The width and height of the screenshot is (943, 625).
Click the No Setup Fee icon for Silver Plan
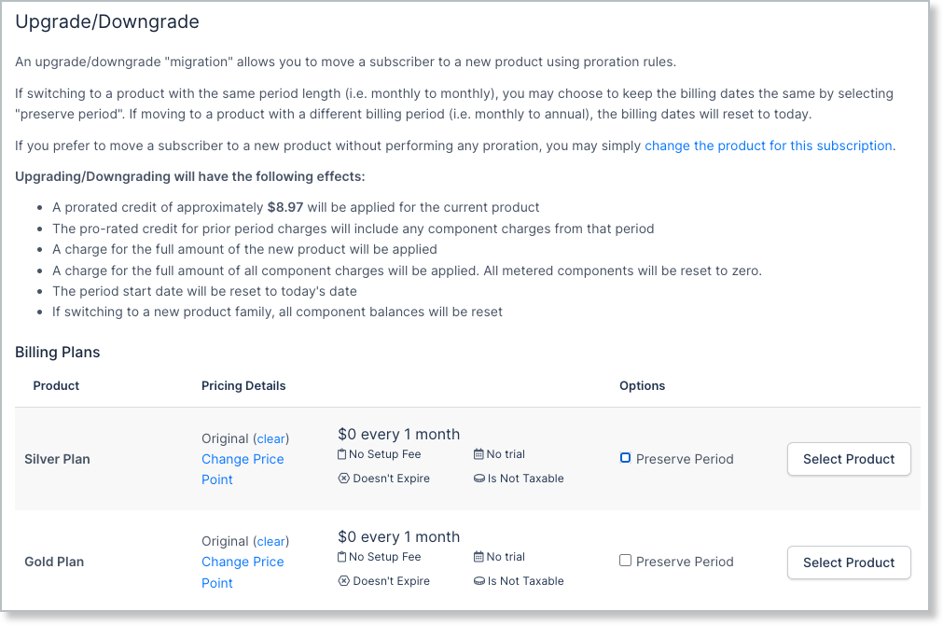343,454
